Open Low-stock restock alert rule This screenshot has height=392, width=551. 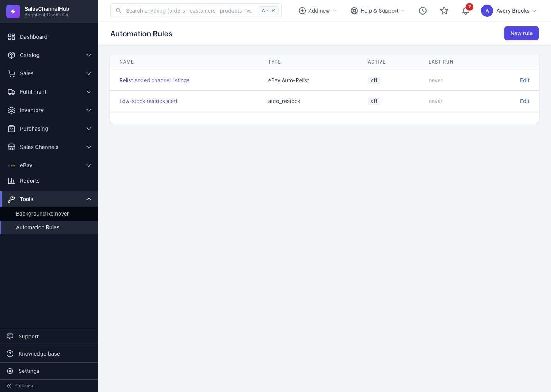coord(148,101)
